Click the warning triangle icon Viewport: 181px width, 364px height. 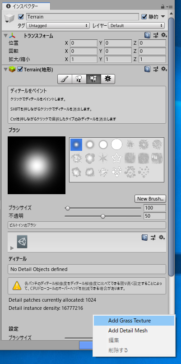point(17,285)
